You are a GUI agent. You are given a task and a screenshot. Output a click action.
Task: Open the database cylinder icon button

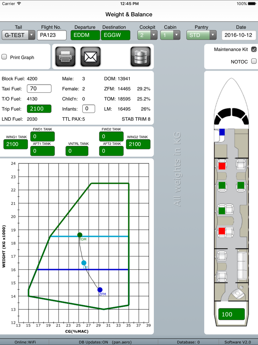click(141, 57)
